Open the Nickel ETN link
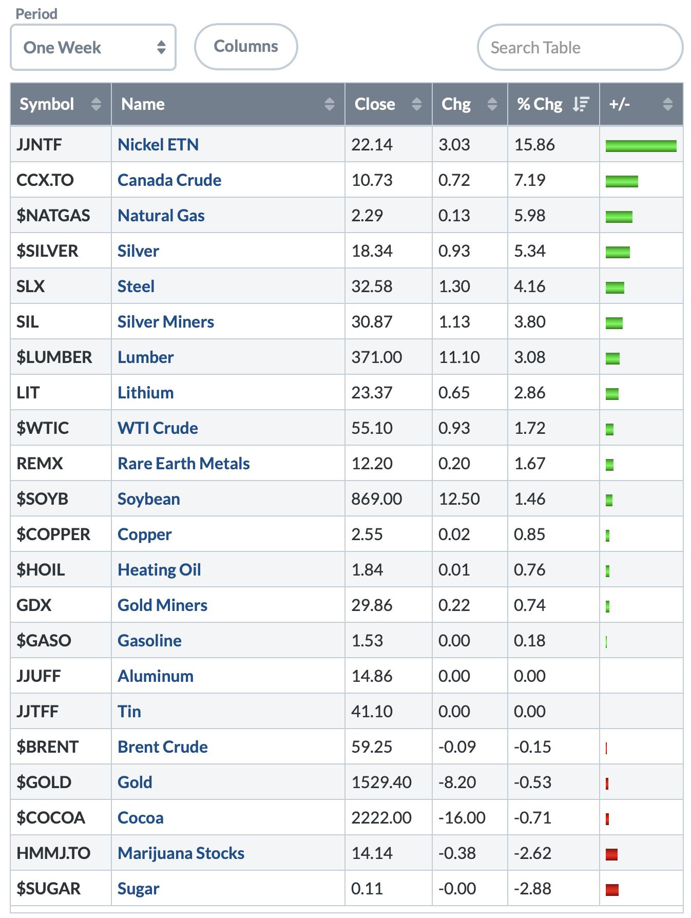Viewport: 691px width, 918px height. pyautogui.click(x=158, y=145)
